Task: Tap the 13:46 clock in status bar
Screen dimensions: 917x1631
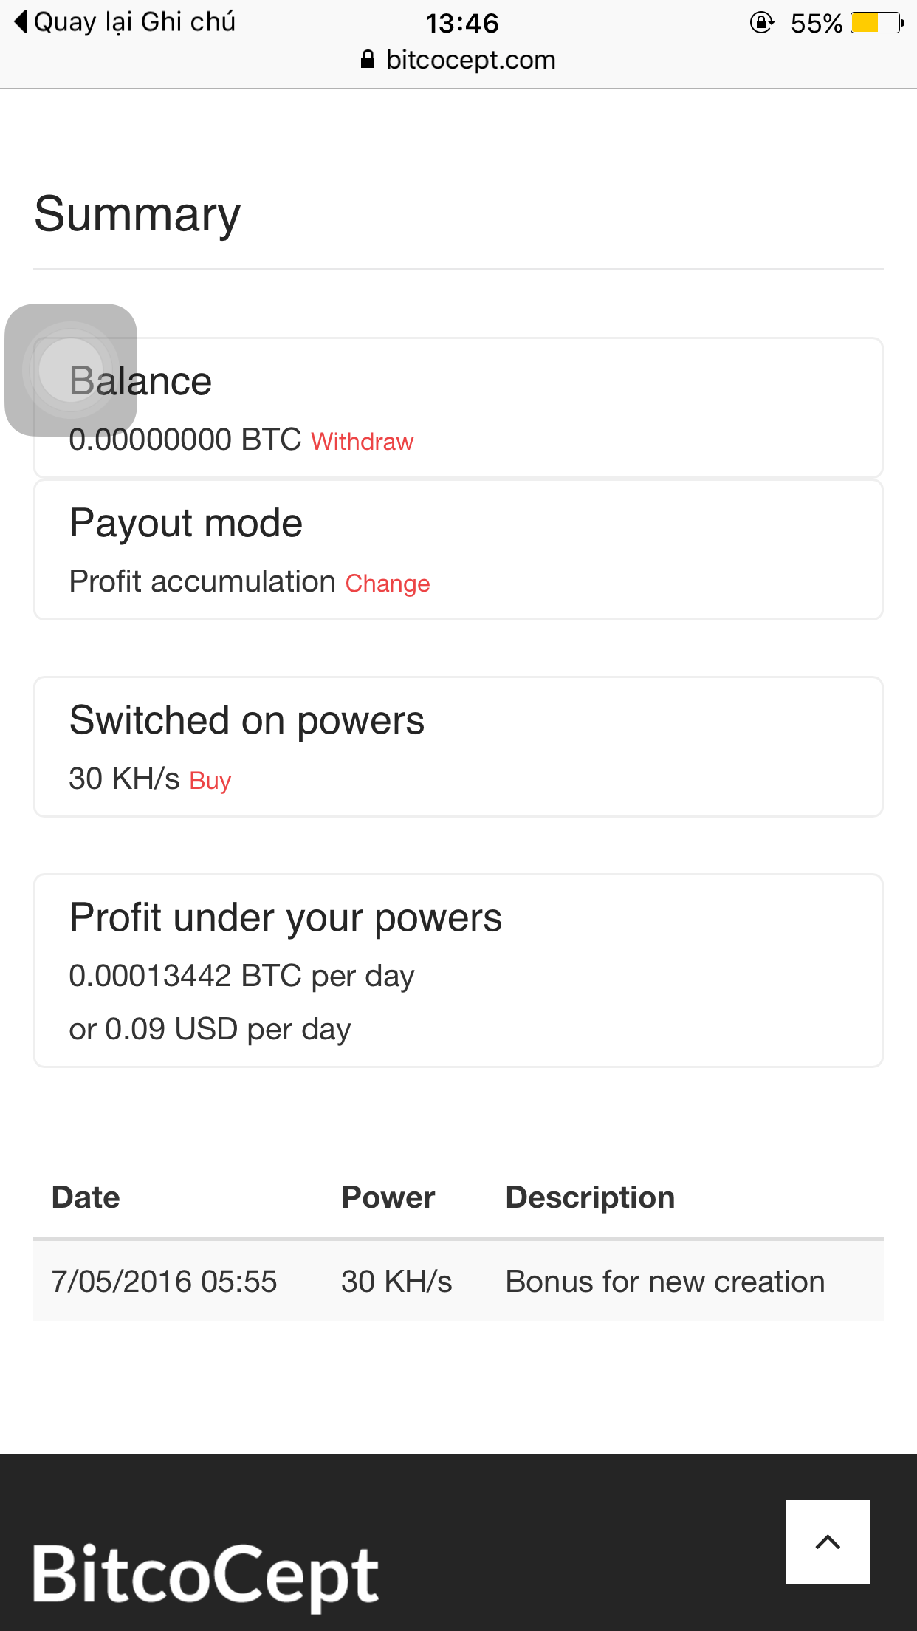Action: coord(462,24)
